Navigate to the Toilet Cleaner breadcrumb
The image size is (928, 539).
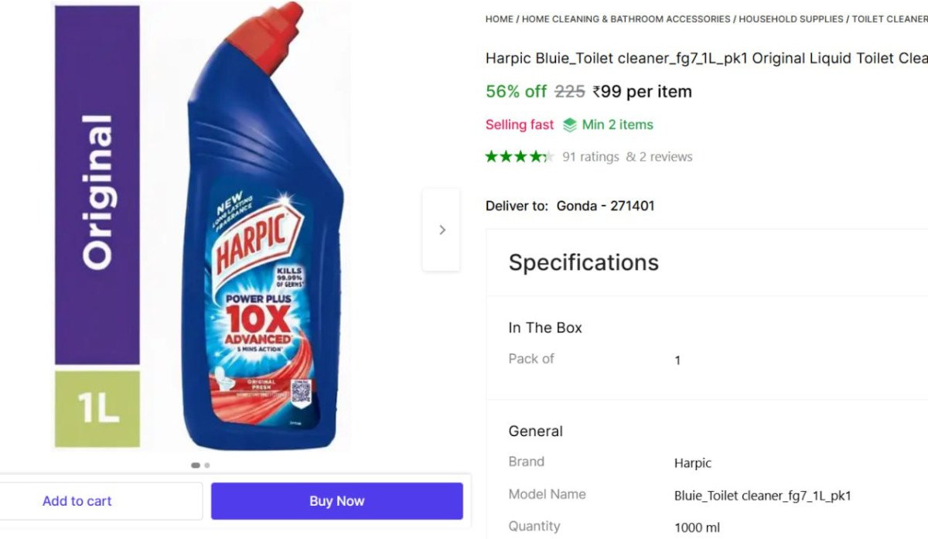click(889, 19)
